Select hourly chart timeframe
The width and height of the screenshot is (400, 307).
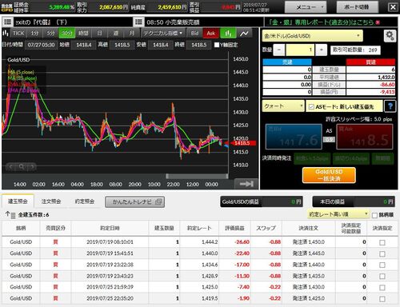coord(83,34)
